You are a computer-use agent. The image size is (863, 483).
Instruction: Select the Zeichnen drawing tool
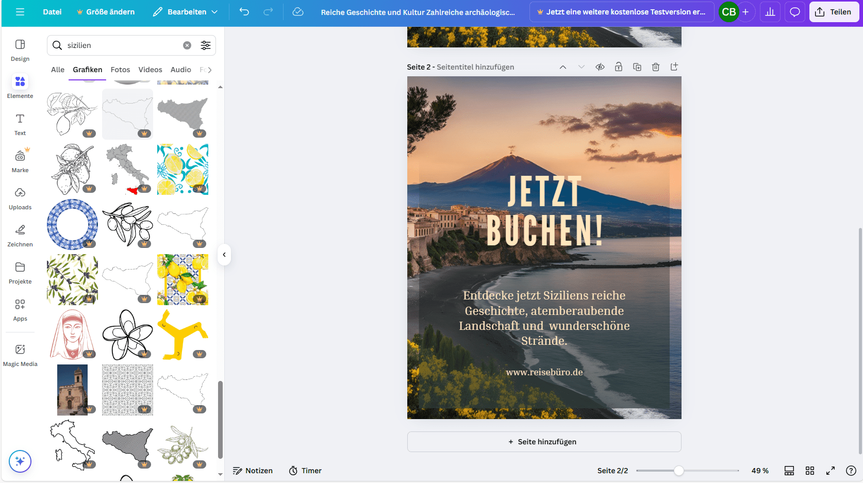tap(20, 235)
